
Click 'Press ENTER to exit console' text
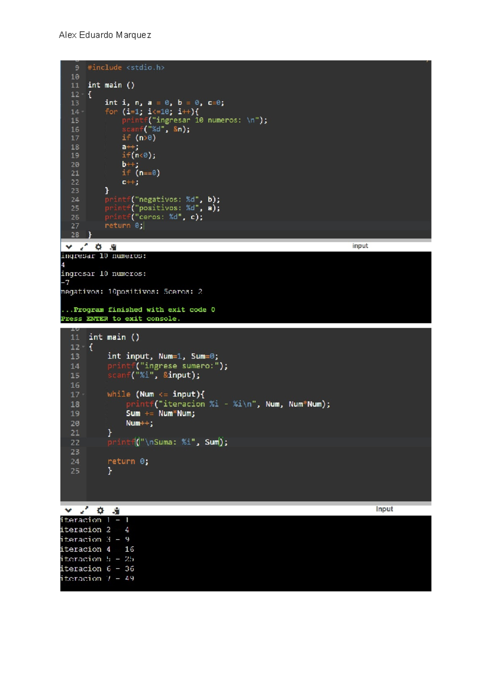click(120, 319)
